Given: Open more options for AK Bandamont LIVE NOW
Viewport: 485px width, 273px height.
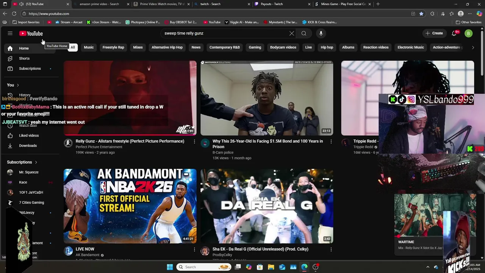Looking at the screenshot, I should [x=194, y=249].
